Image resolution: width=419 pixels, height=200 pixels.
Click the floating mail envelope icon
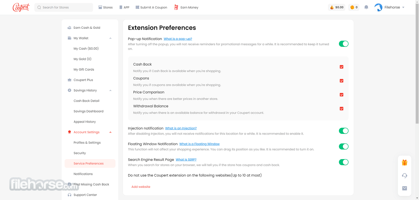[x=405, y=188]
